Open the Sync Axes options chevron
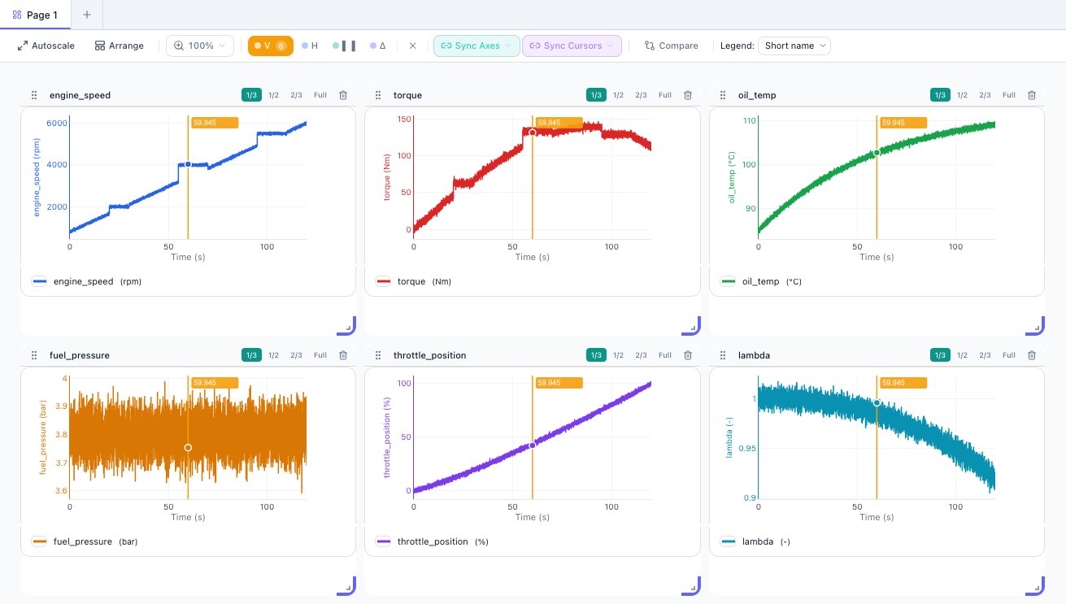Viewport: 1066px width, 604px height. point(507,46)
